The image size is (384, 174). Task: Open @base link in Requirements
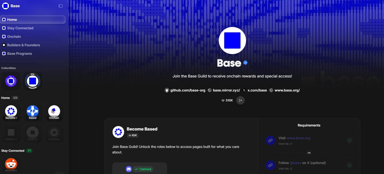coord(296,163)
